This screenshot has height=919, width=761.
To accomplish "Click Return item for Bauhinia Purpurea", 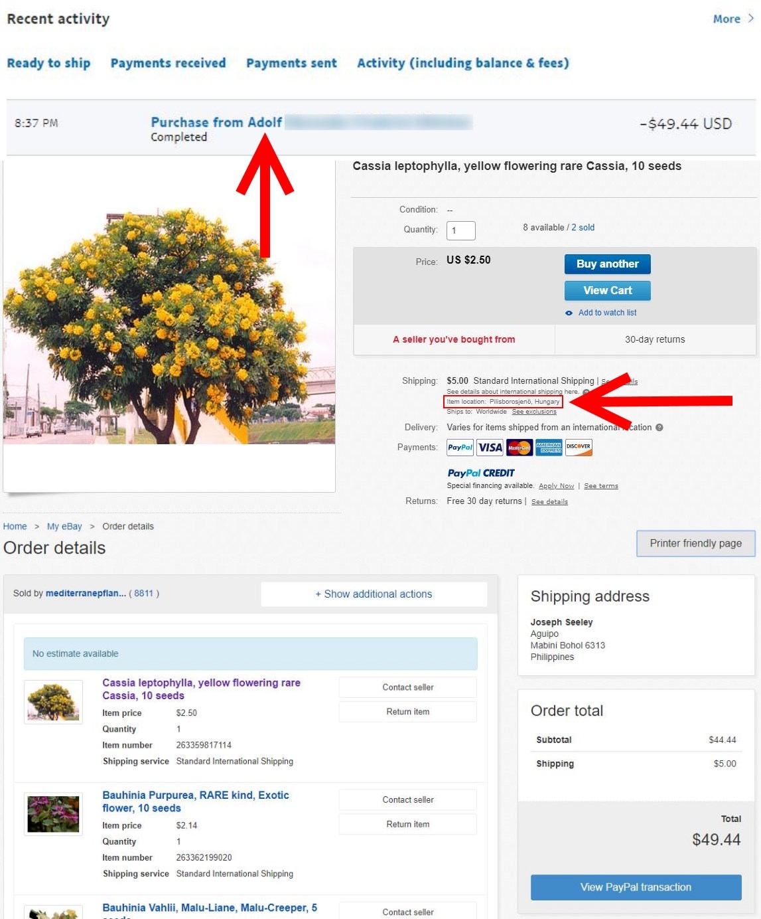I will point(408,825).
